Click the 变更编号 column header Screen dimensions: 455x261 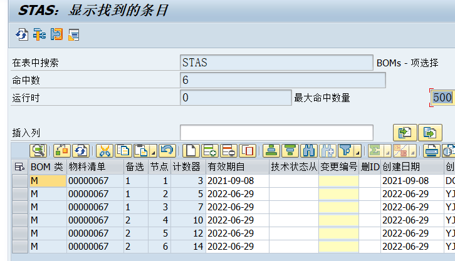coord(339,167)
